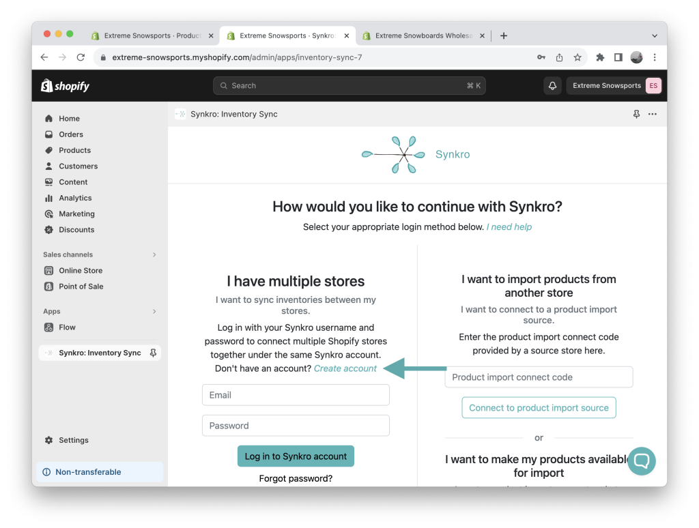Expand the Apps section
699x528 pixels.
tap(154, 311)
